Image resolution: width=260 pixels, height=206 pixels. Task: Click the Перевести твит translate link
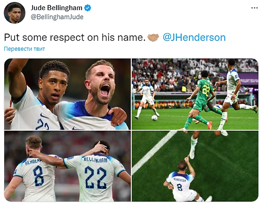24,49
